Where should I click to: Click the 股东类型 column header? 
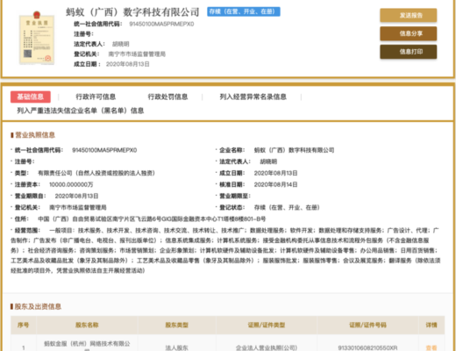pos(176,325)
